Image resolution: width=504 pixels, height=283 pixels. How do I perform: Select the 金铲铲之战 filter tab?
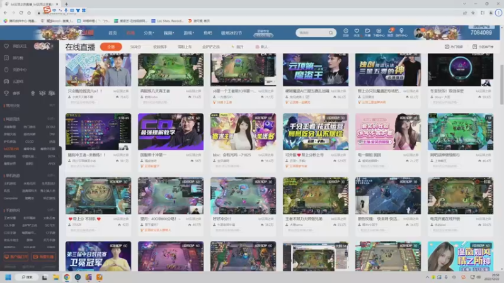click(211, 47)
